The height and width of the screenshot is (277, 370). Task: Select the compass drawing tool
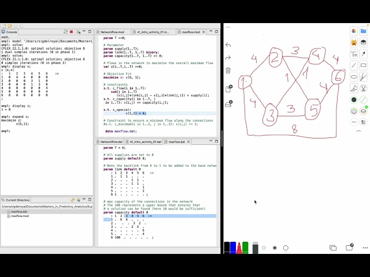tap(364, 77)
